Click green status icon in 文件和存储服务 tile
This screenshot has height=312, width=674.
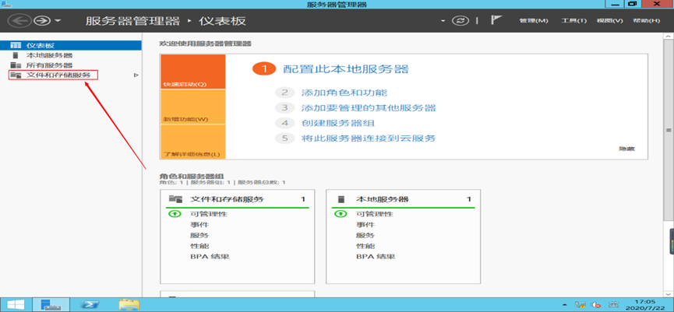point(177,214)
